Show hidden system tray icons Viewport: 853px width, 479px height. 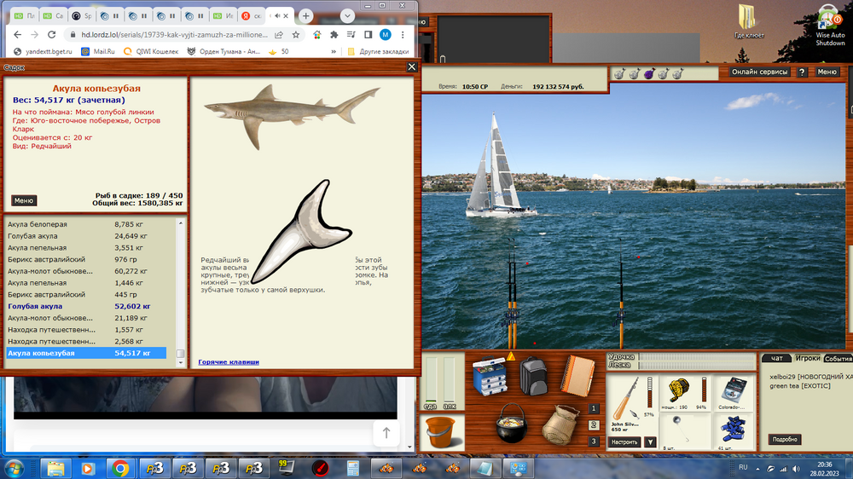click(757, 469)
